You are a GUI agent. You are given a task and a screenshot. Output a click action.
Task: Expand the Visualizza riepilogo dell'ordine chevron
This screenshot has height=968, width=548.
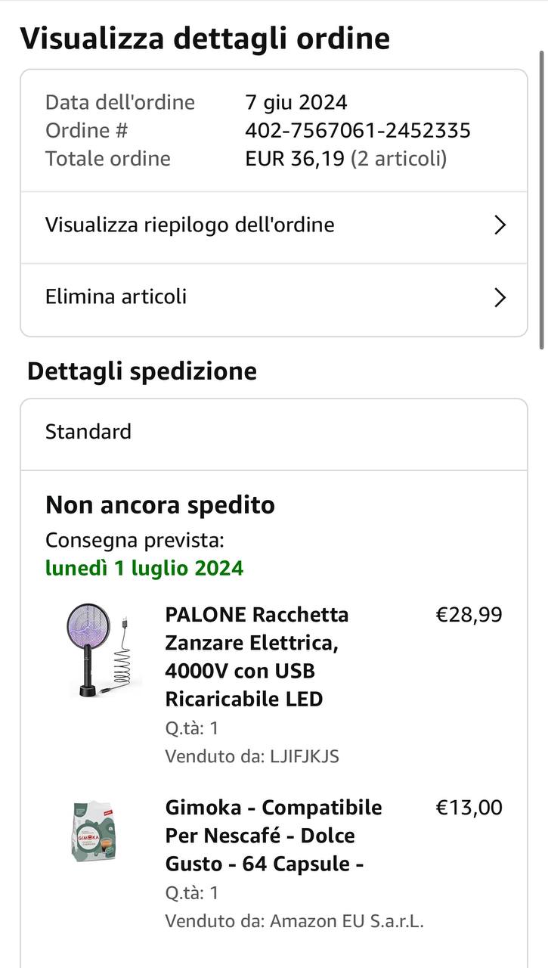499,225
